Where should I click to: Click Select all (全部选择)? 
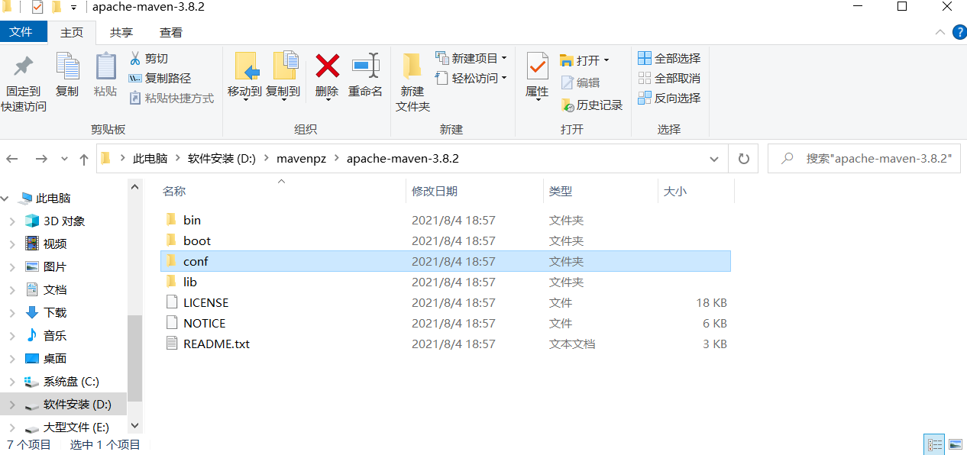tap(669, 58)
